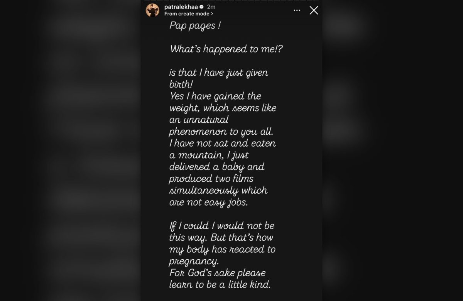
Task: Click the last segment of the story progress bar
Action: [x=318, y=1]
